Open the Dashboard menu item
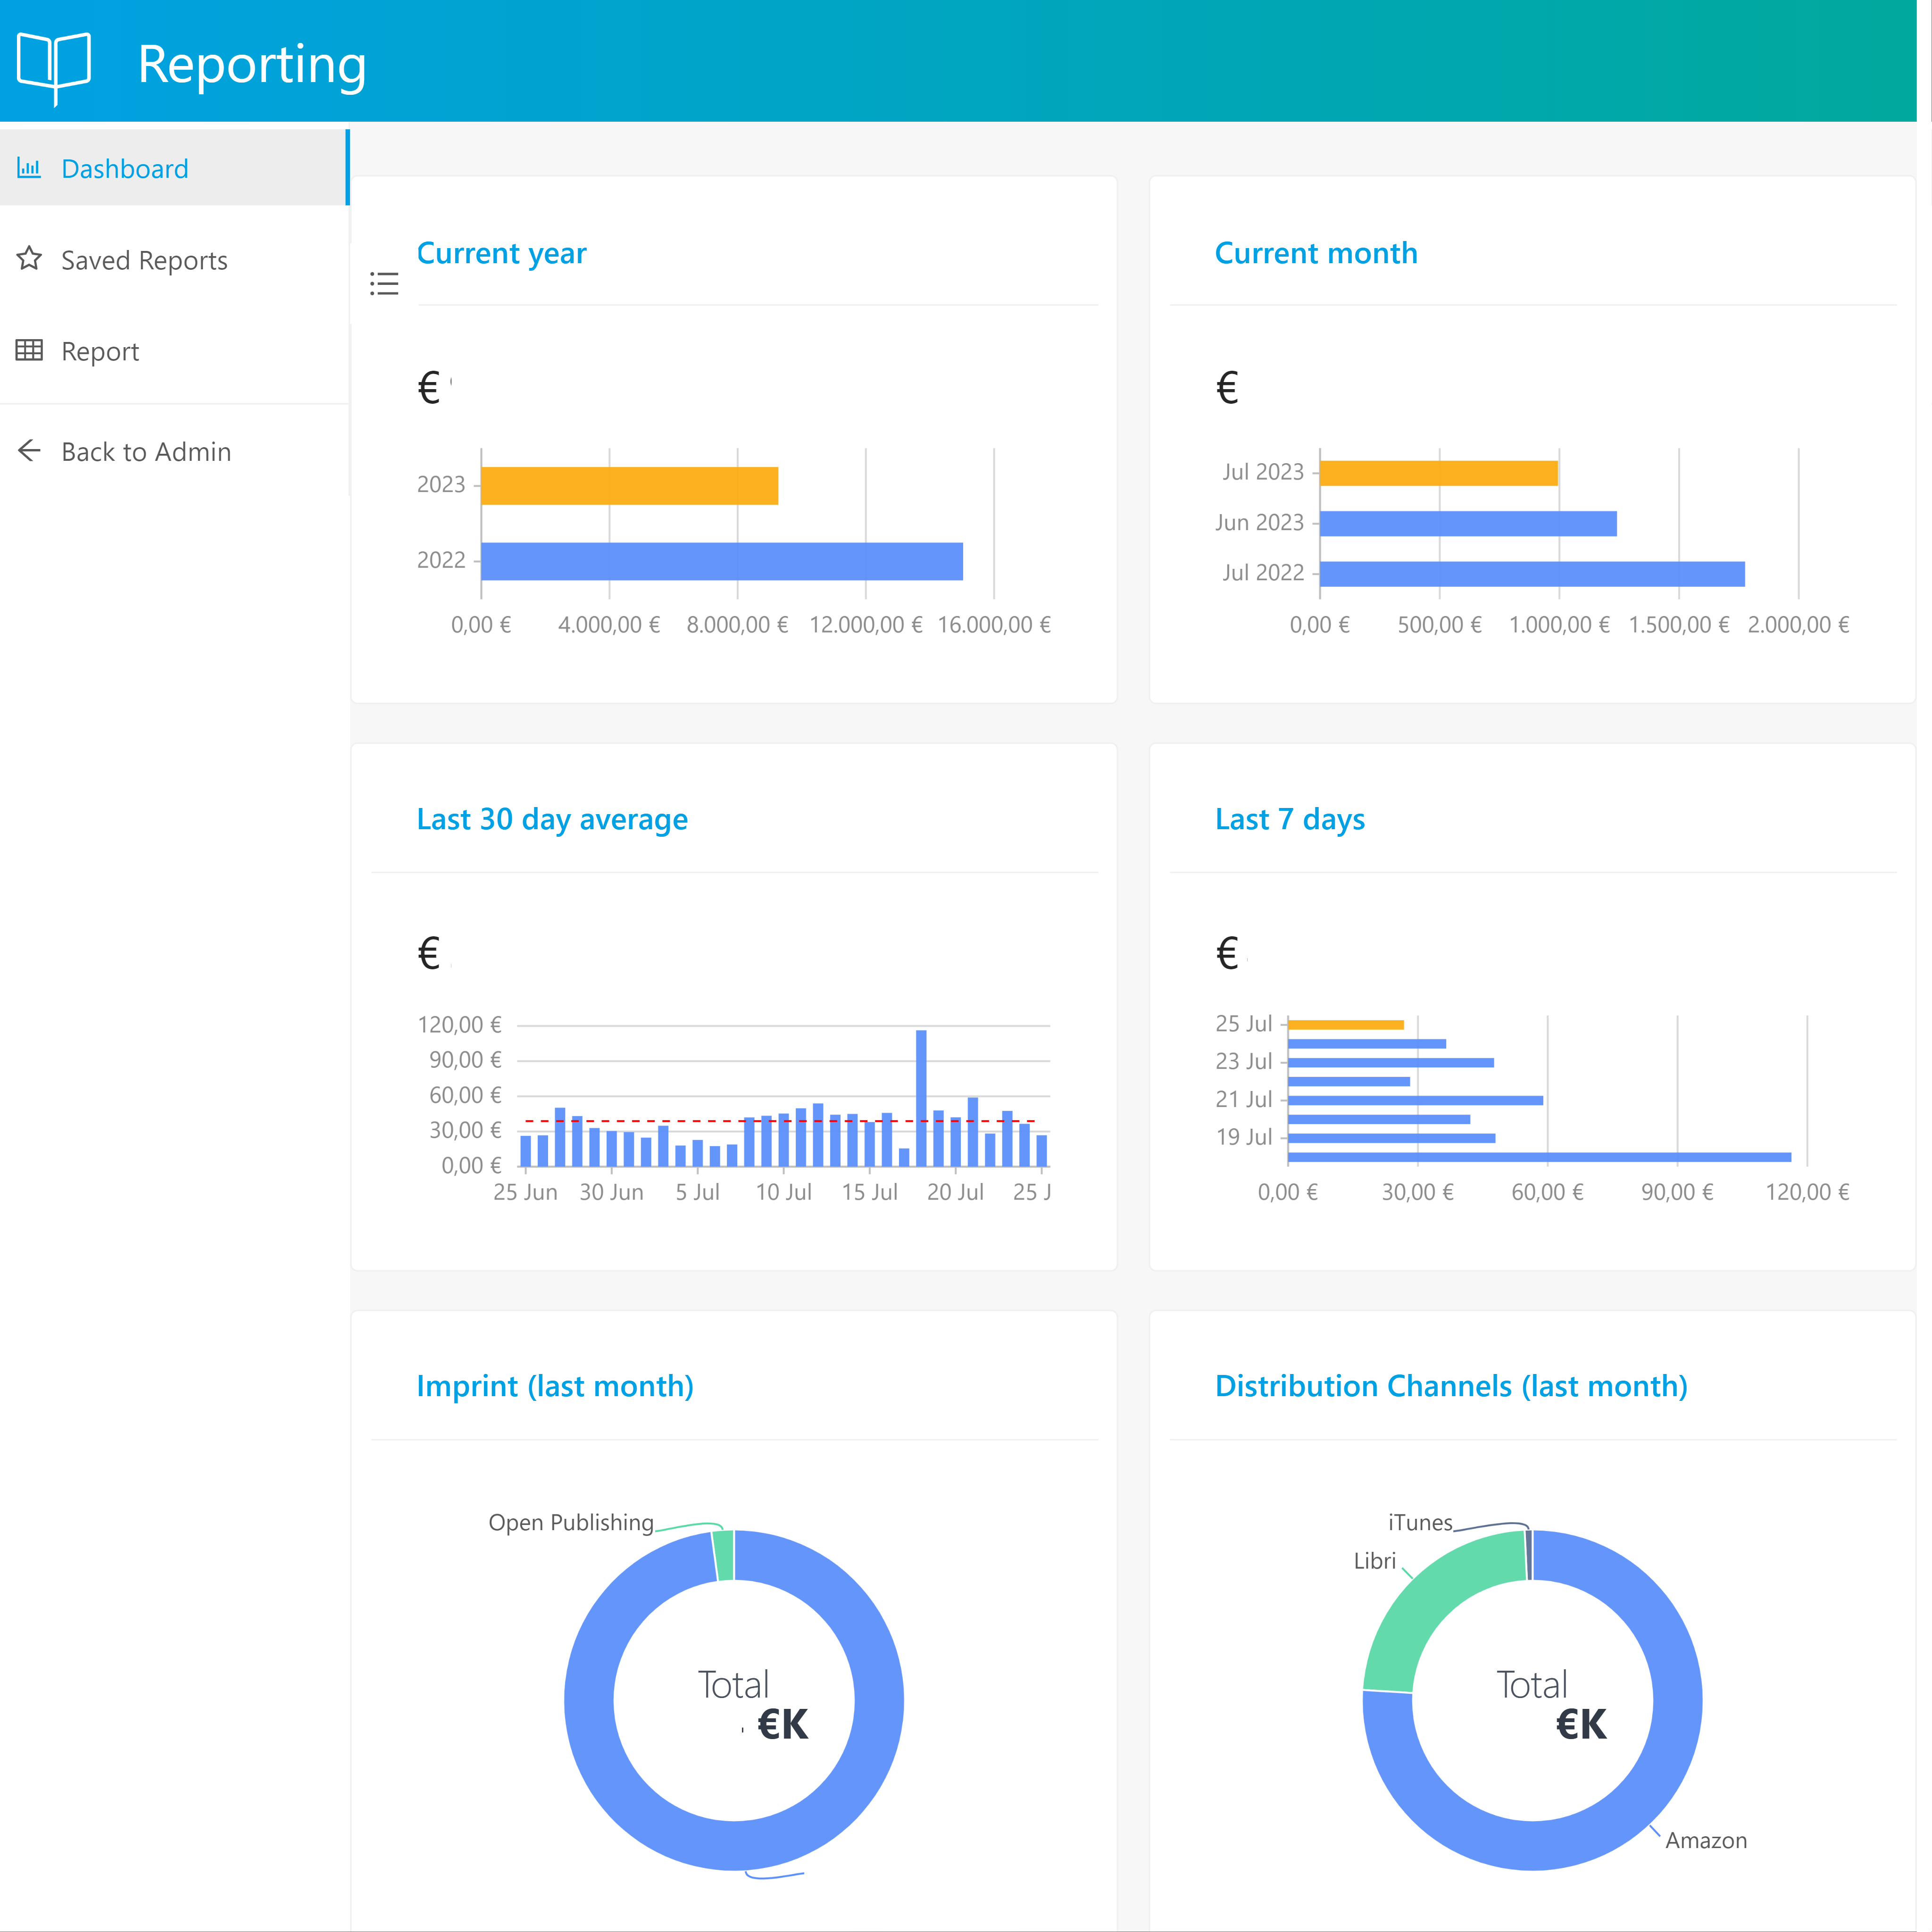This screenshot has height=1932, width=1932. [x=124, y=169]
